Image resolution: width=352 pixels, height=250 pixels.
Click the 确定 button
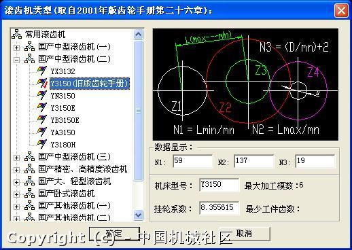[114, 234]
